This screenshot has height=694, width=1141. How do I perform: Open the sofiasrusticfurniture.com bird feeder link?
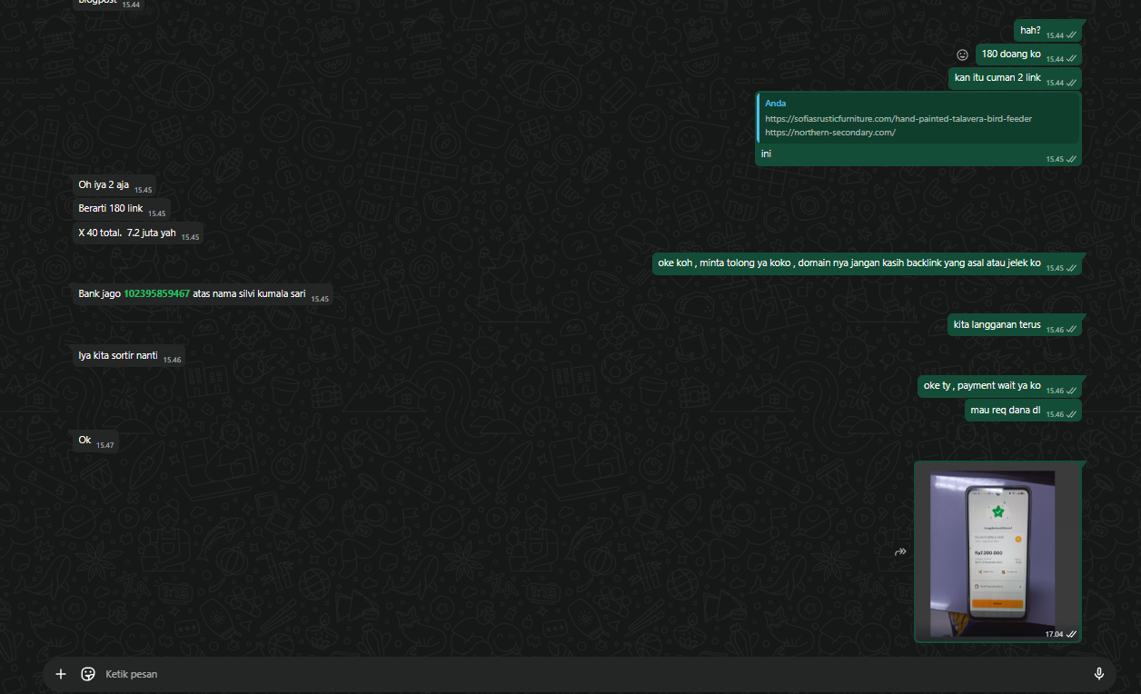point(898,118)
